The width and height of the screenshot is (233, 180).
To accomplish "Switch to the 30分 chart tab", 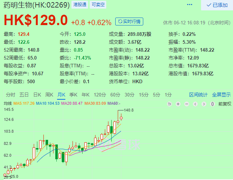I will tap(130, 95).
